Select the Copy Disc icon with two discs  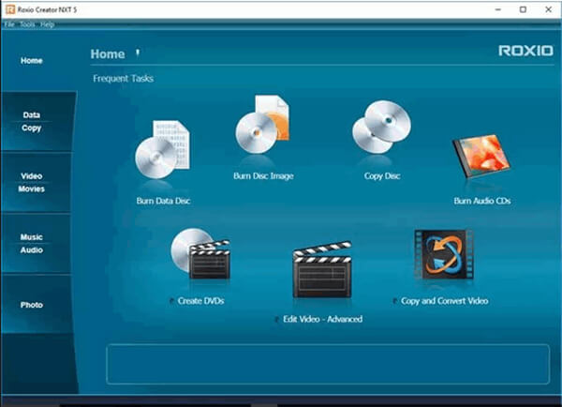pos(381,127)
